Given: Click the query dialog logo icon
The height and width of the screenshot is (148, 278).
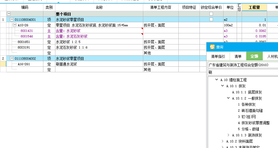Looking at the screenshot, I should (x=212, y=47).
